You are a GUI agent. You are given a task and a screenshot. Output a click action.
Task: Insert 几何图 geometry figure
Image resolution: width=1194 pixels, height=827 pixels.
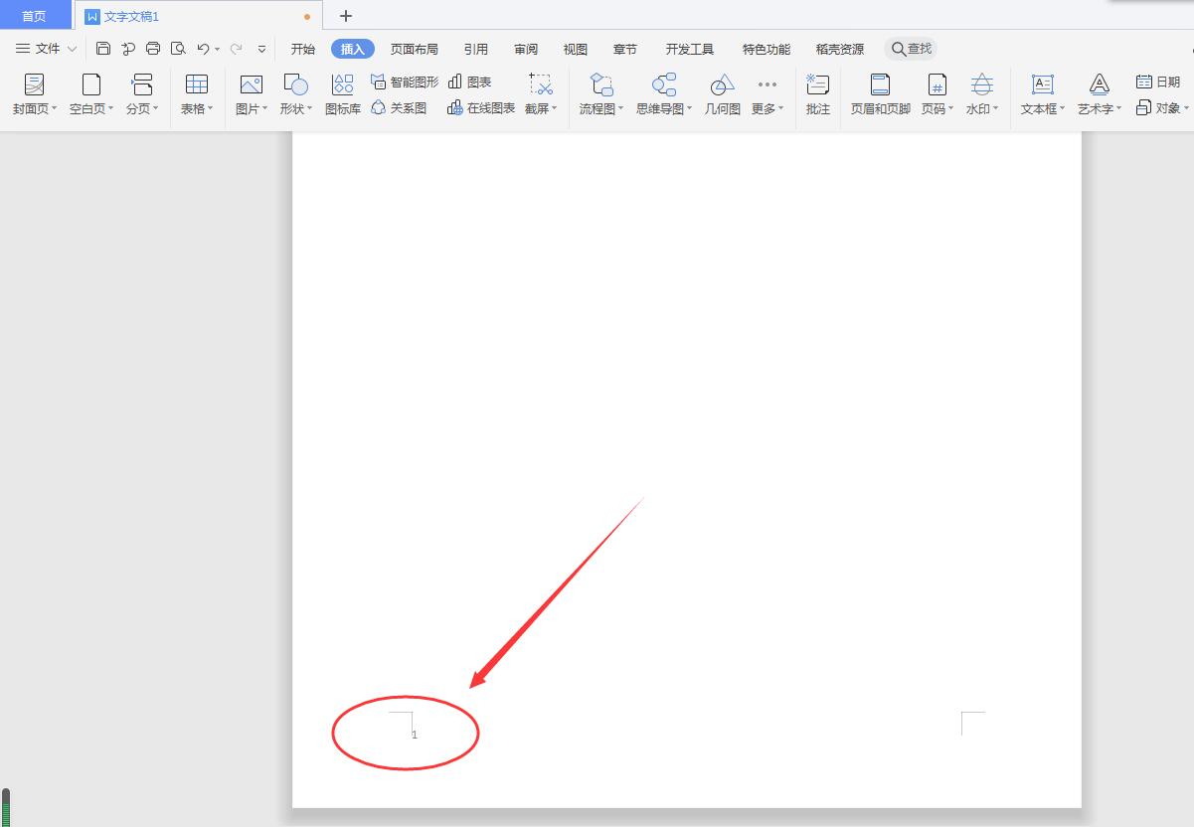pos(722,94)
